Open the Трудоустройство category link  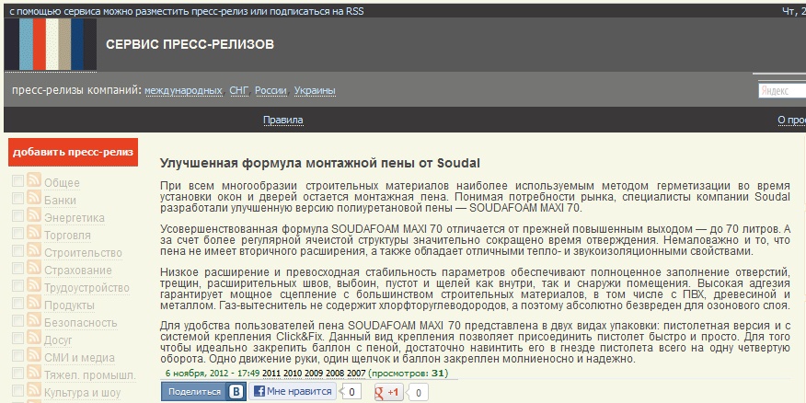86,288
